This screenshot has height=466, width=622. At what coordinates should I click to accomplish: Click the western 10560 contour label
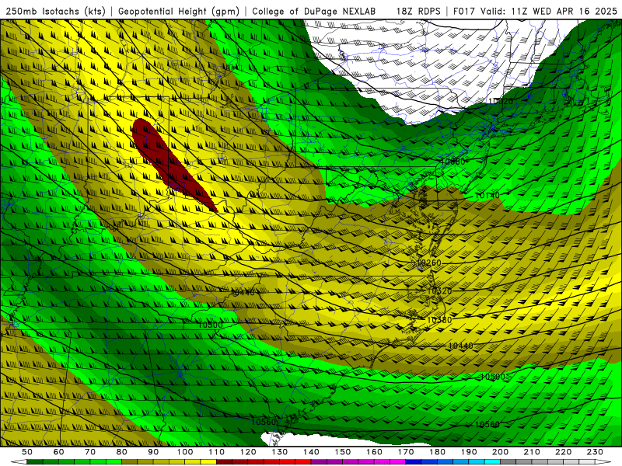click(x=264, y=422)
